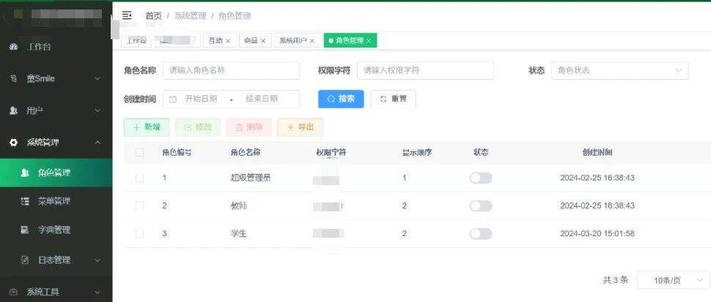Click the 开始日期 date field
The image size is (711, 302).
201,99
